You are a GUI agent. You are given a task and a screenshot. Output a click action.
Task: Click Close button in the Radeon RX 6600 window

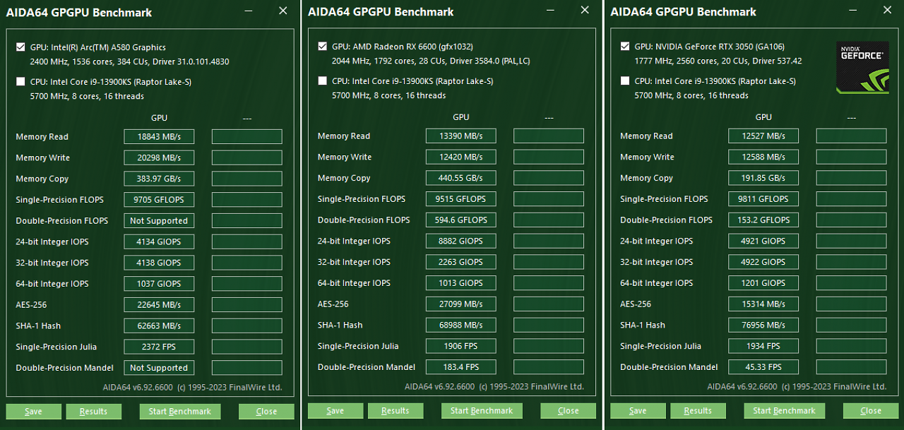pyautogui.click(x=569, y=411)
